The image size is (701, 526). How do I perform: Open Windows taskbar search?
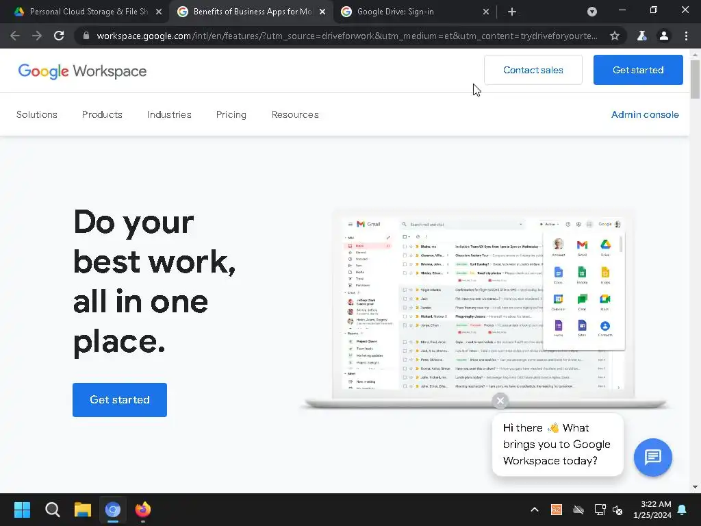[52, 510]
